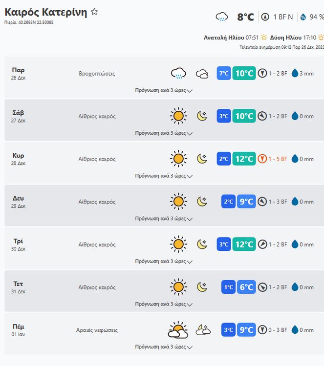
Task: Click the favorite star next to Καιρός Κατερίνη
Action: coord(94,12)
